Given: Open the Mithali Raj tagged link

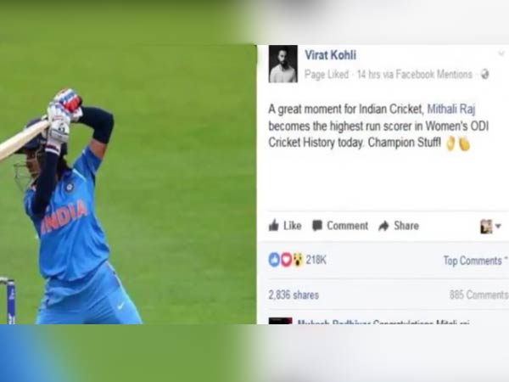Looking at the screenshot, I should pyautogui.click(x=451, y=109).
